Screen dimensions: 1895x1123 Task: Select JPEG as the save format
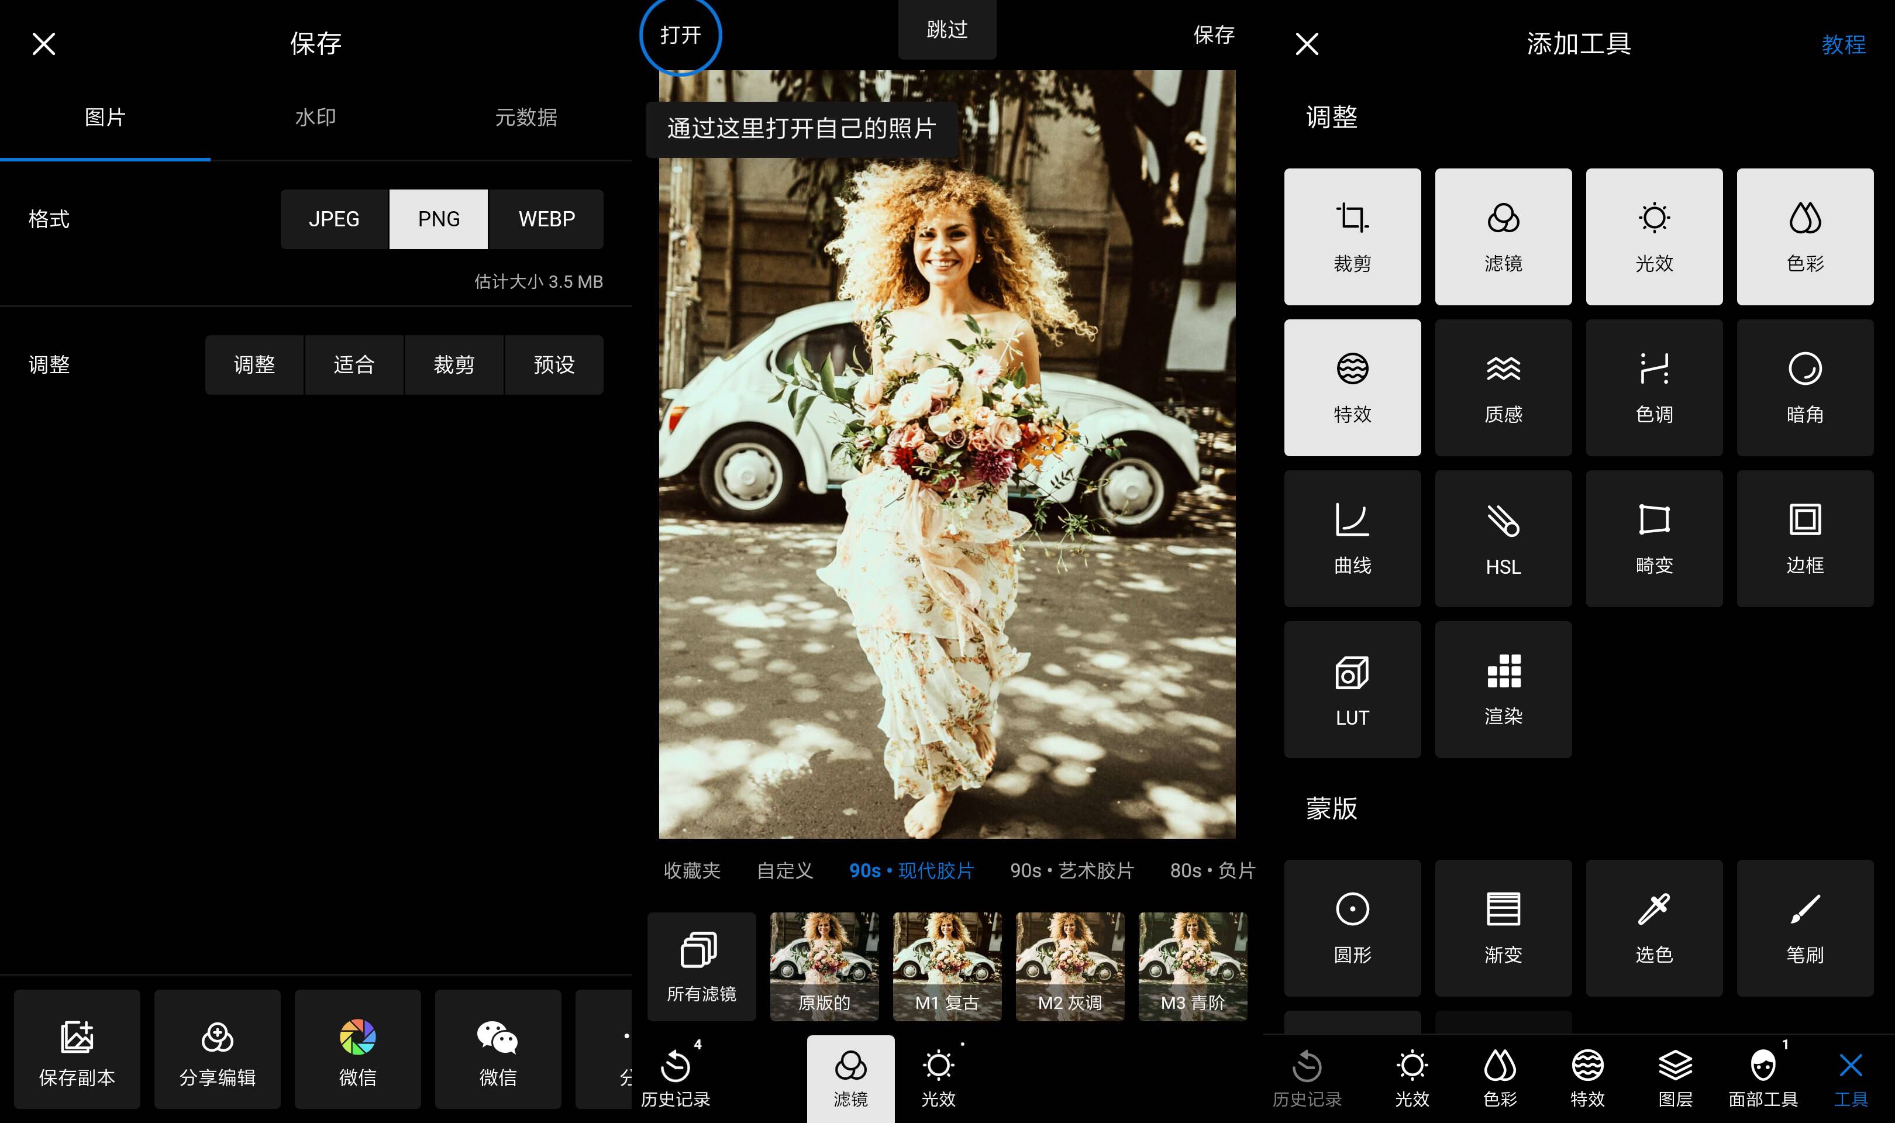pyautogui.click(x=333, y=219)
